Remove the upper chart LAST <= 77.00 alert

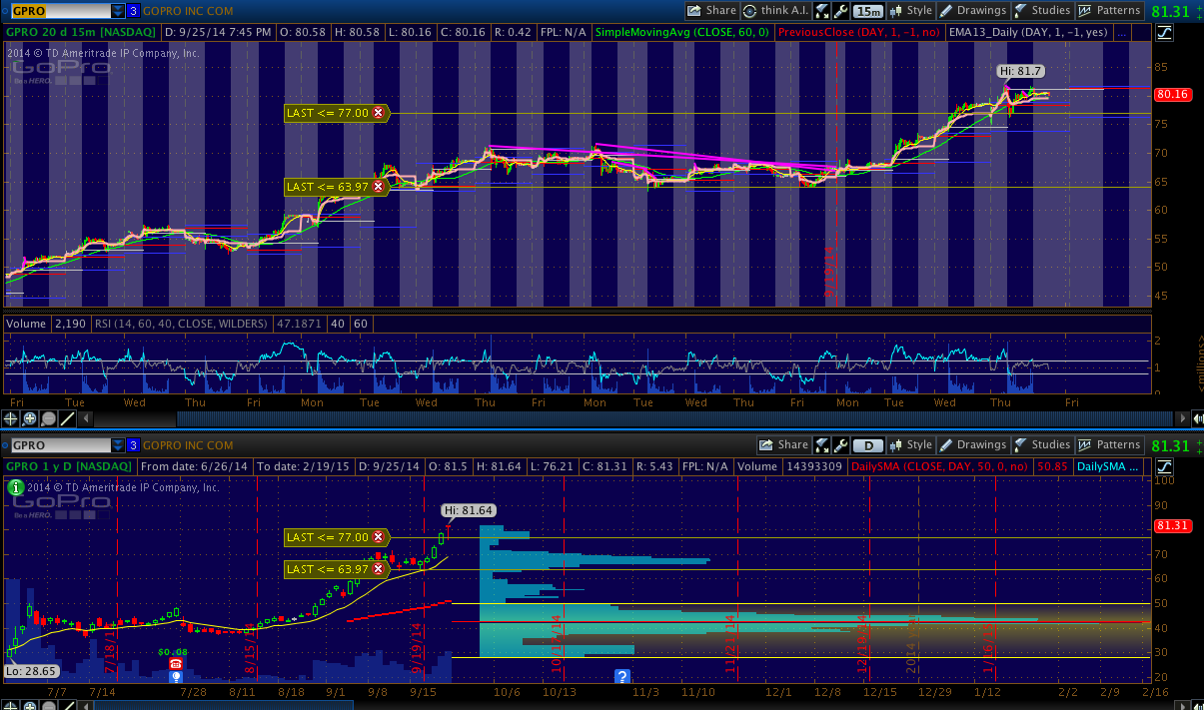tap(378, 113)
